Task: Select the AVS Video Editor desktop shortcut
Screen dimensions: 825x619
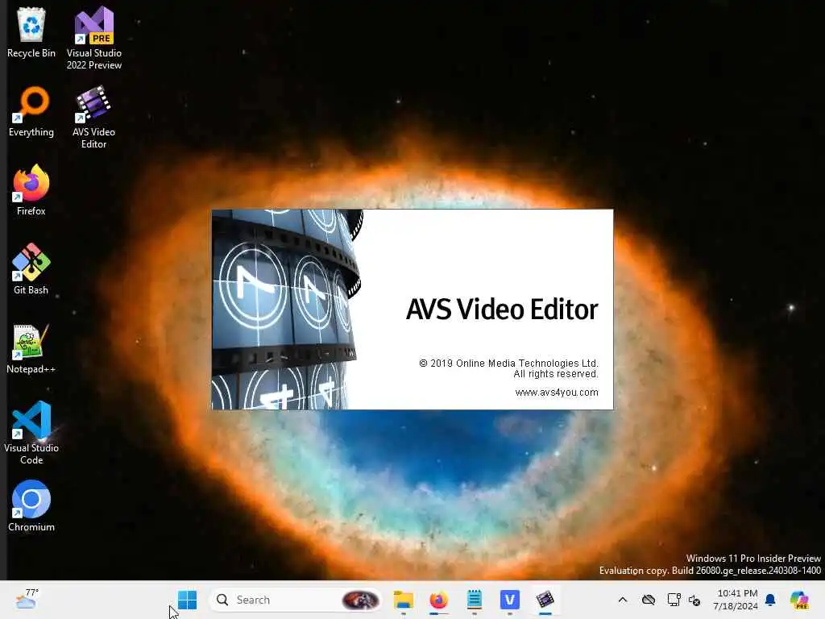Action: point(93,117)
